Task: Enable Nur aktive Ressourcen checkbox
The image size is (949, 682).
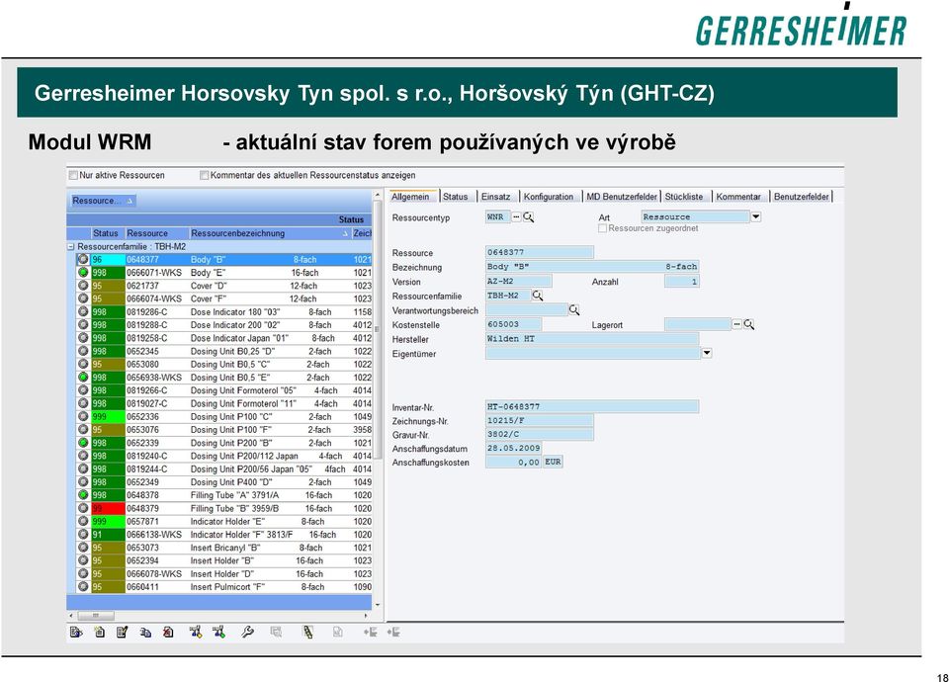Action: (73, 176)
